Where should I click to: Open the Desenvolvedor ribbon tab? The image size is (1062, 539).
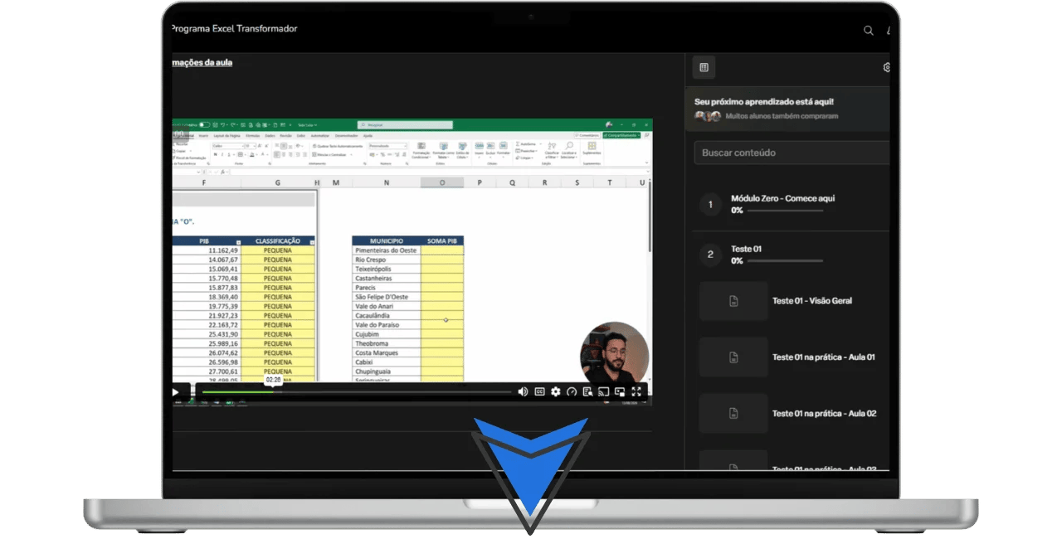tap(346, 136)
